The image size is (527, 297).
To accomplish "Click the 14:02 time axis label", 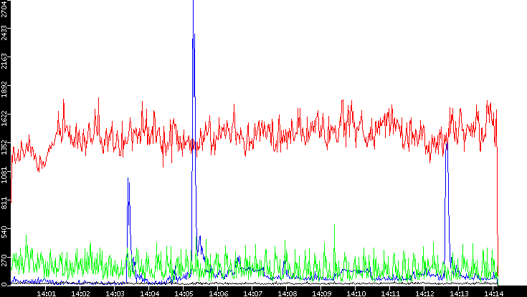I will point(80,293).
